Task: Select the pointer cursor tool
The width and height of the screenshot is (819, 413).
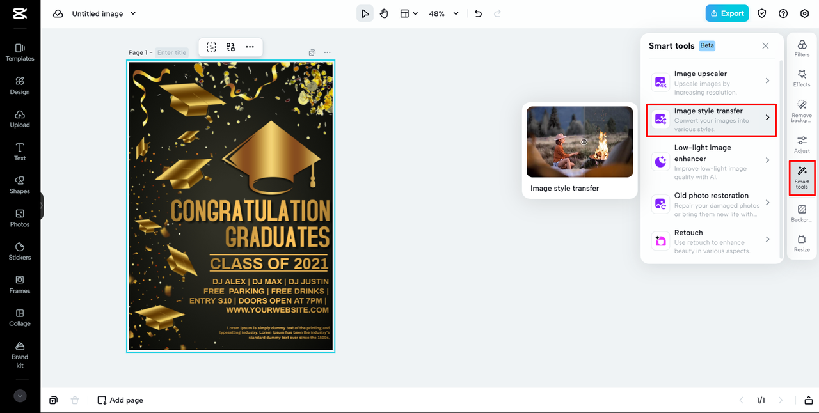Action: point(365,13)
